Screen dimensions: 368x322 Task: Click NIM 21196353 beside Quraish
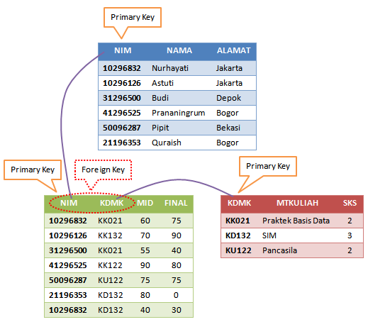tap(122, 143)
